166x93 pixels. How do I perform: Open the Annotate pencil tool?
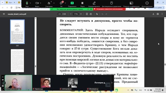point(94,4)
